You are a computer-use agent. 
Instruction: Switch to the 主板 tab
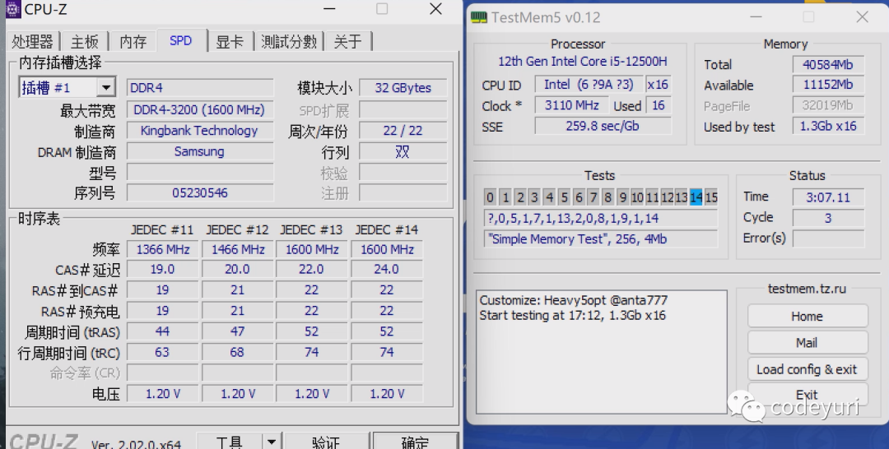(x=85, y=41)
